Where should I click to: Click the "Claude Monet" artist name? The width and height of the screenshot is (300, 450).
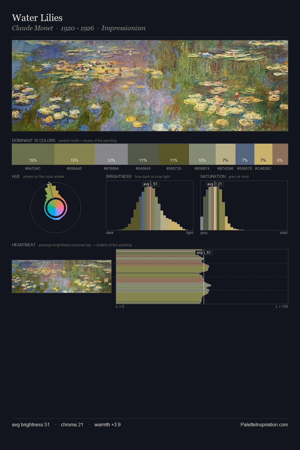[32, 28]
